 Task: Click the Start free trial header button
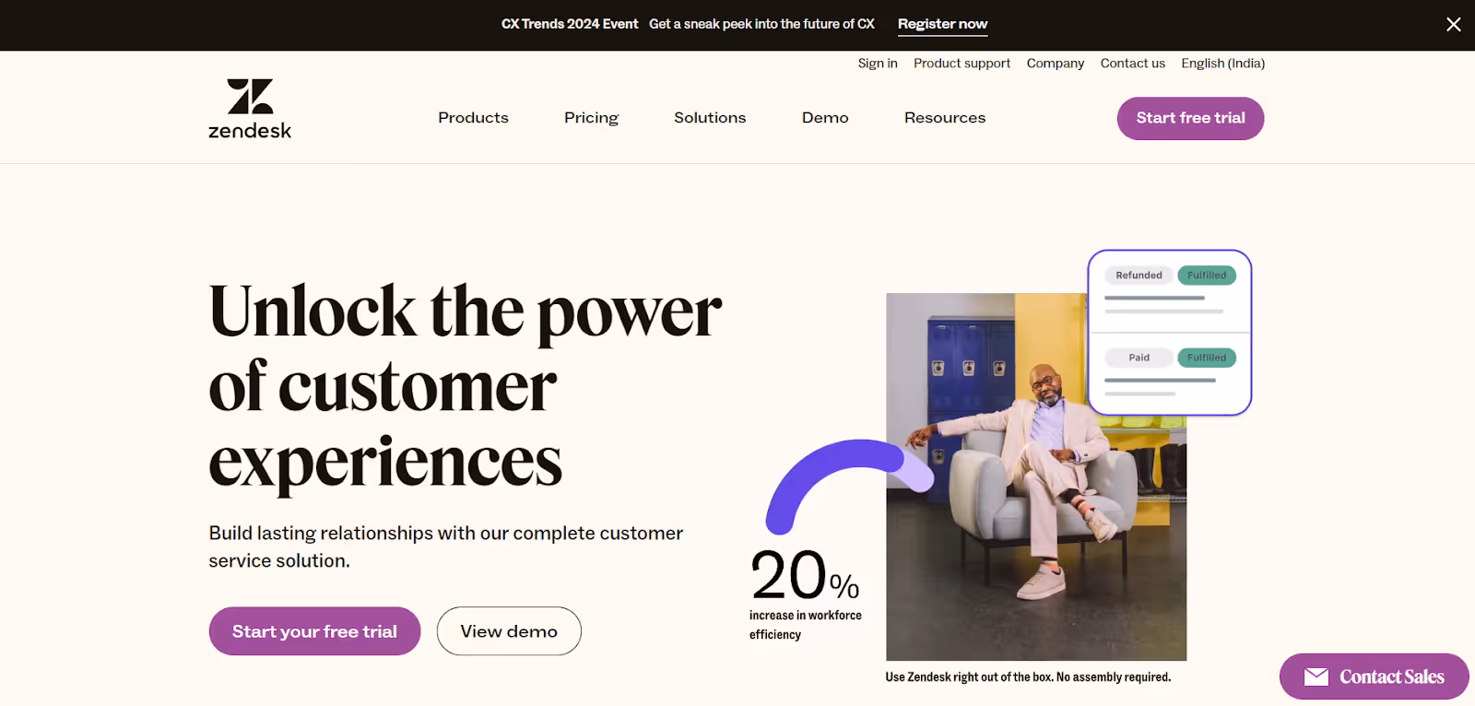(1190, 118)
